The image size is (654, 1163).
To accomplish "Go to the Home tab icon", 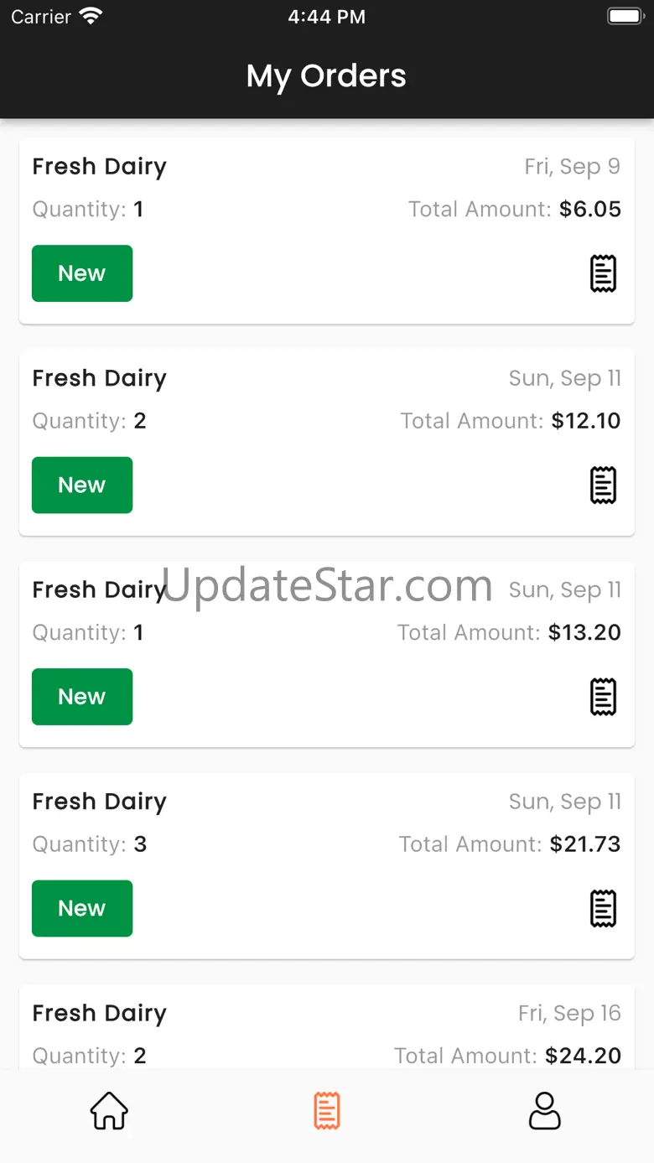I will coord(109,1111).
